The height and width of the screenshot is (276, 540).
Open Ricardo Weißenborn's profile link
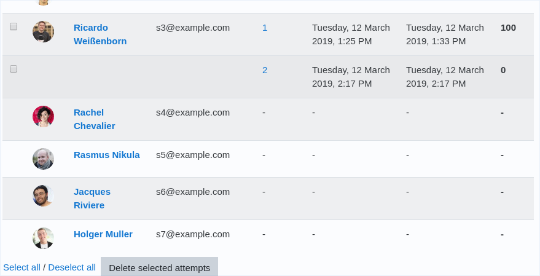pos(100,34)
